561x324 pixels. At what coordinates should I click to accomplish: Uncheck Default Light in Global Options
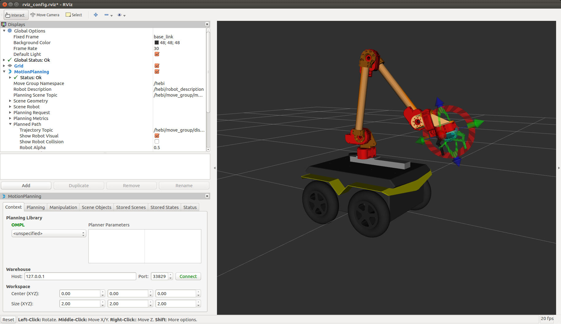[157, 54]
